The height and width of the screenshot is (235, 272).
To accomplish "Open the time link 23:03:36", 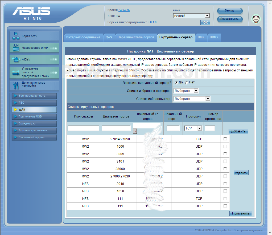I will click(124, 10).
